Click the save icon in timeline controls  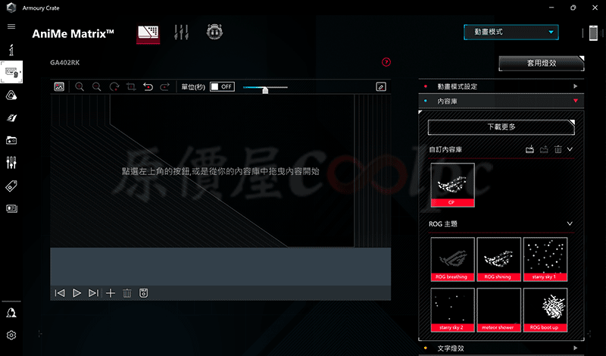tap(144, 293)
